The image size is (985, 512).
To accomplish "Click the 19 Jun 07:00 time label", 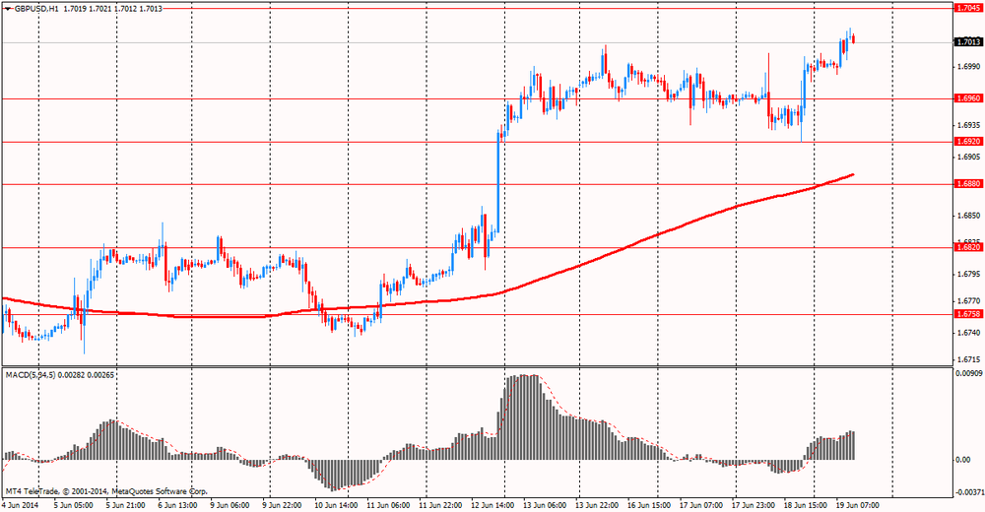I will [x=857, y=505].
